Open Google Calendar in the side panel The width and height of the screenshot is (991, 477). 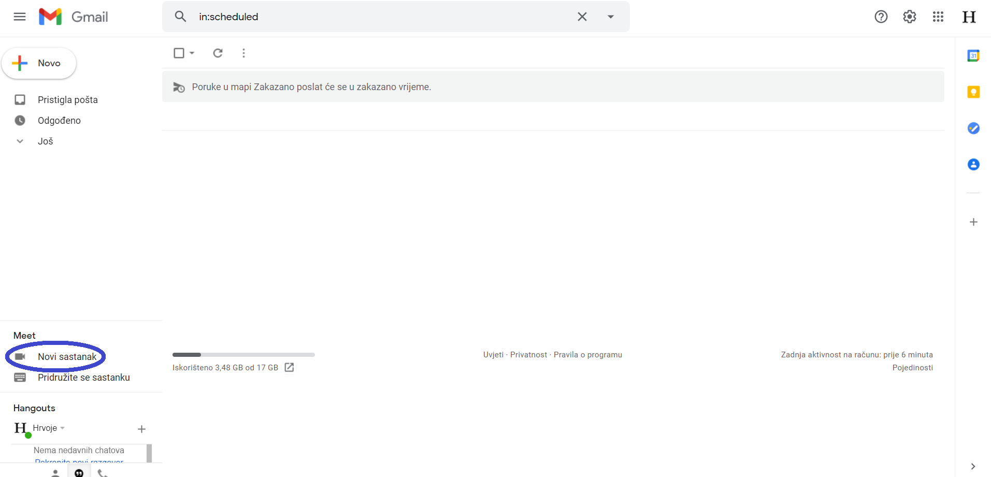tap(974, 55)
